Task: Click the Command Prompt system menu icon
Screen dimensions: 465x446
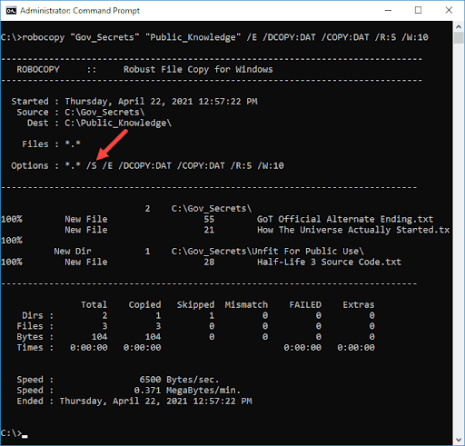Action: click(11, 11)
